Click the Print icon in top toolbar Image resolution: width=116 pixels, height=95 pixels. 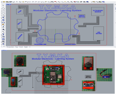pos(10,2)
